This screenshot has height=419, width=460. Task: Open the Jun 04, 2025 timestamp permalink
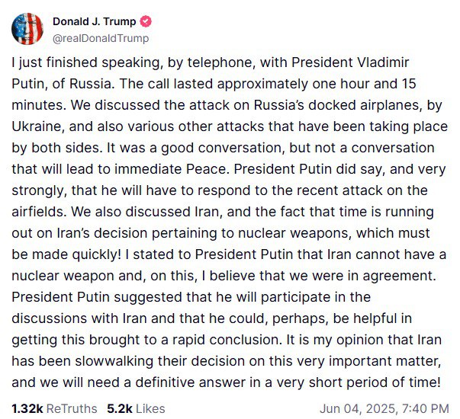pyautogui.click(x=358, y=408)
